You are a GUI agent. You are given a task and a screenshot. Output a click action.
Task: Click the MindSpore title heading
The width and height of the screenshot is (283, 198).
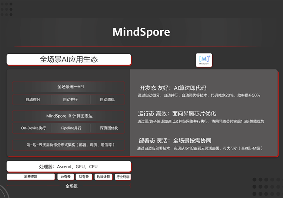[x=141, y=32]
